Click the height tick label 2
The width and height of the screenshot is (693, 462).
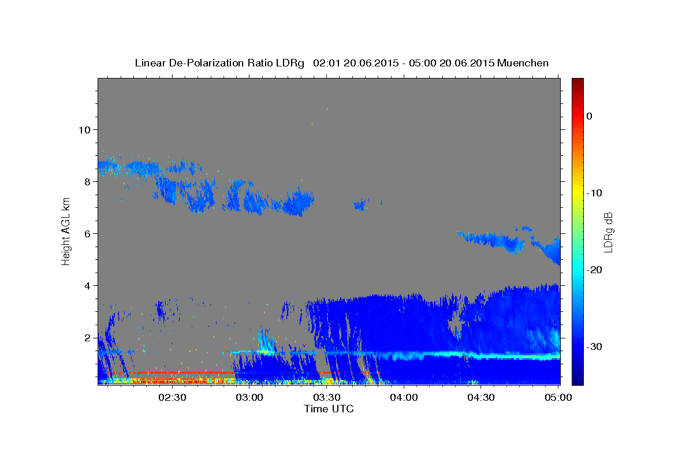click(x=87, y=337)
